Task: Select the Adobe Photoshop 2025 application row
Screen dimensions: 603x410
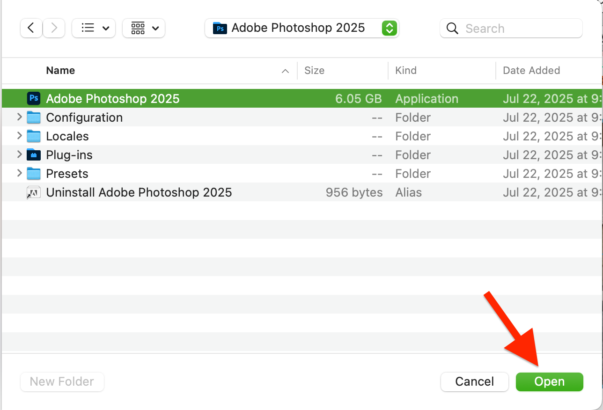Action: (x=301, y=98)
